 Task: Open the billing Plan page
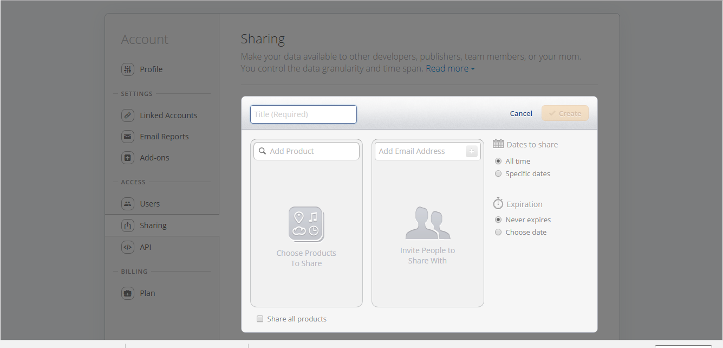tap(147, 293)
